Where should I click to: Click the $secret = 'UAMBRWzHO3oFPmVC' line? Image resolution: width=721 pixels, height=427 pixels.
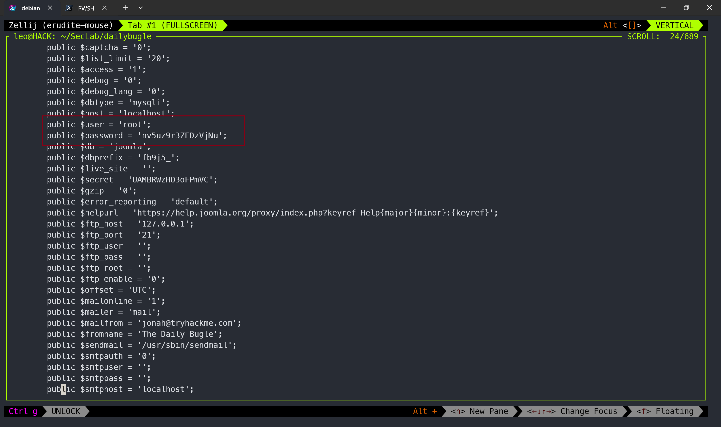click(x=132, y=180)
